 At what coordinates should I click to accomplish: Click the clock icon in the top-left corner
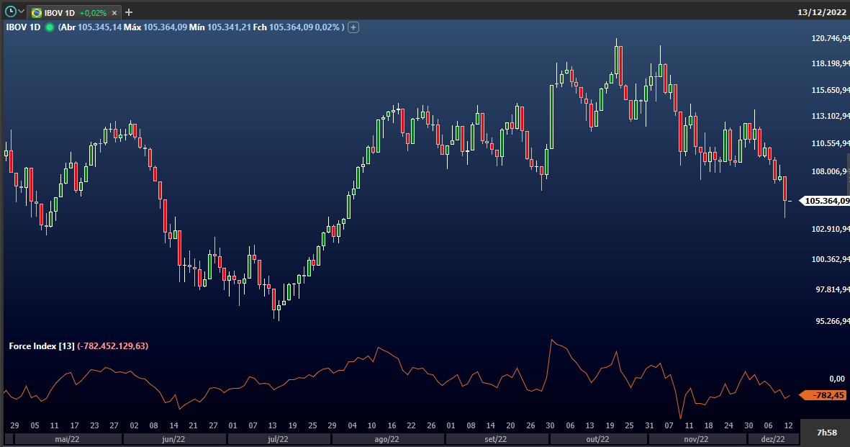pos(10,11)
